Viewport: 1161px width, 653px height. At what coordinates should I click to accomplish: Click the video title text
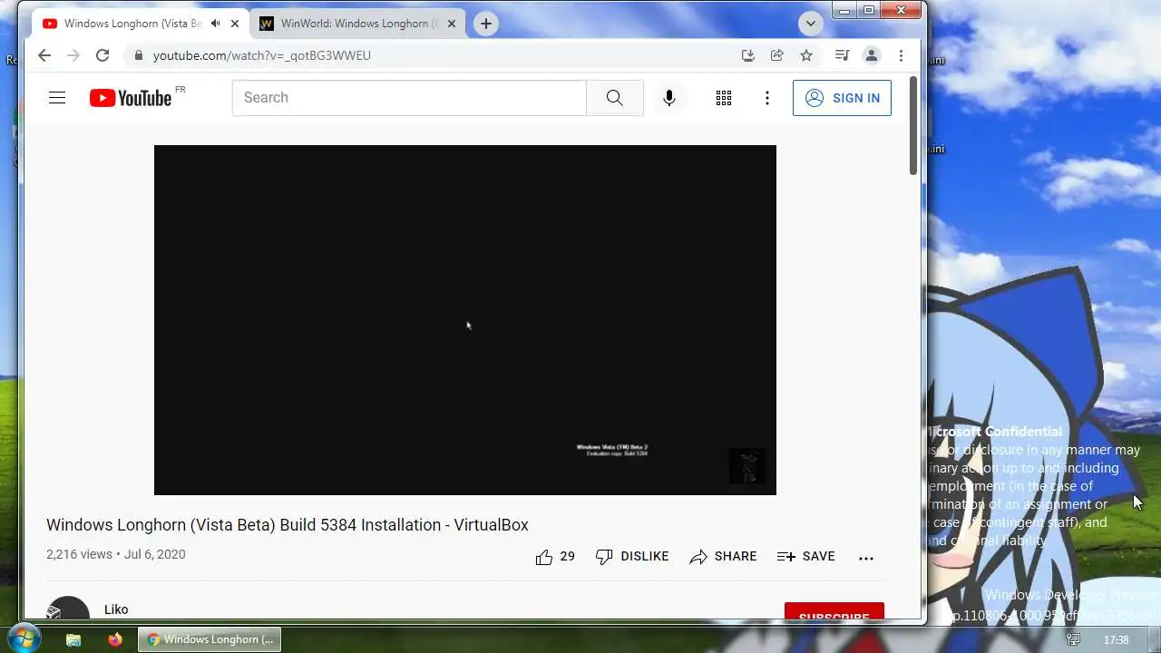(288, 525)
